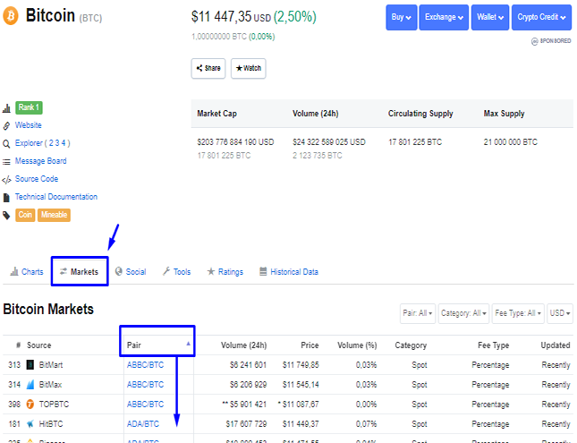Click explorer alternative link 3
The height and width of the screenshot is (443, 577).
point(57,143)
